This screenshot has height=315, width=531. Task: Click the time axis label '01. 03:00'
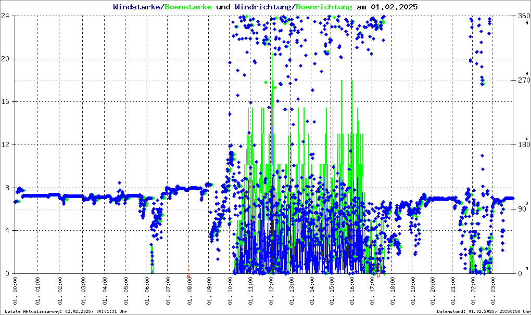click(83, 291)
